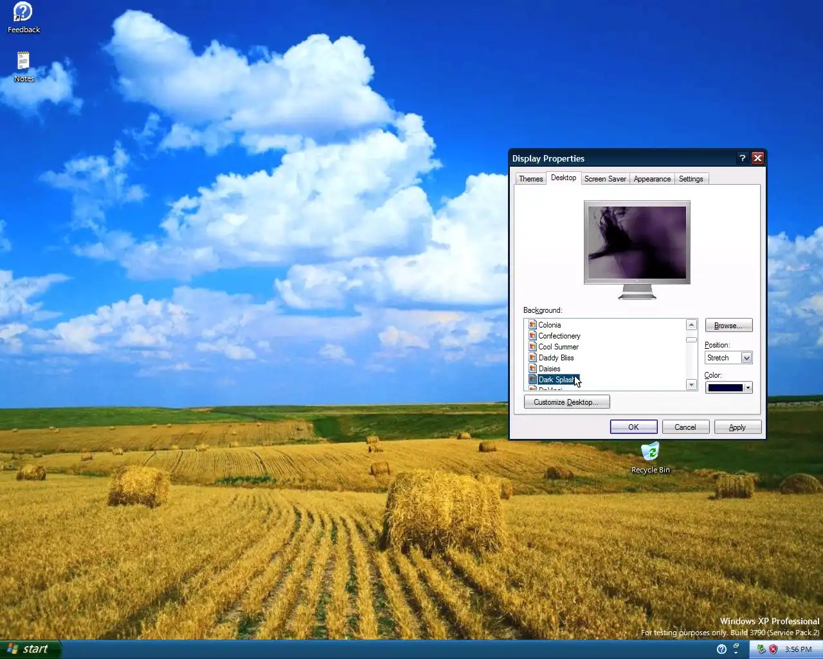
Task: Select Confectionery in the background list
Action: click(559, 336)
